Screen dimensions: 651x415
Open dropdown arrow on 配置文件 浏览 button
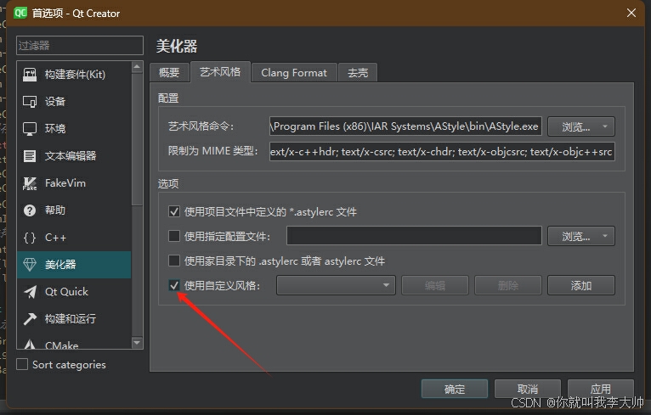pyautogui.click(x=605, y=236)
